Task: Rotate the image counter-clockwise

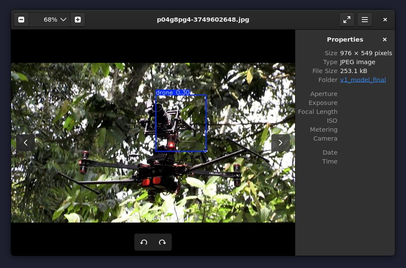Action: point(144,242)
